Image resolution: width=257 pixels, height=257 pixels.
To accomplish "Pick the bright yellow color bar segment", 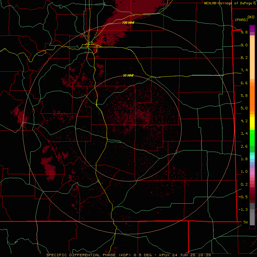I will [252, 122].
